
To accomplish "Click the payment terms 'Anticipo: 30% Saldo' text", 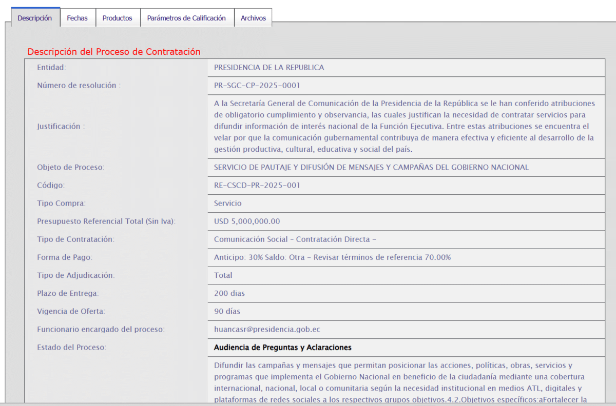I will (x=333, y=257).
